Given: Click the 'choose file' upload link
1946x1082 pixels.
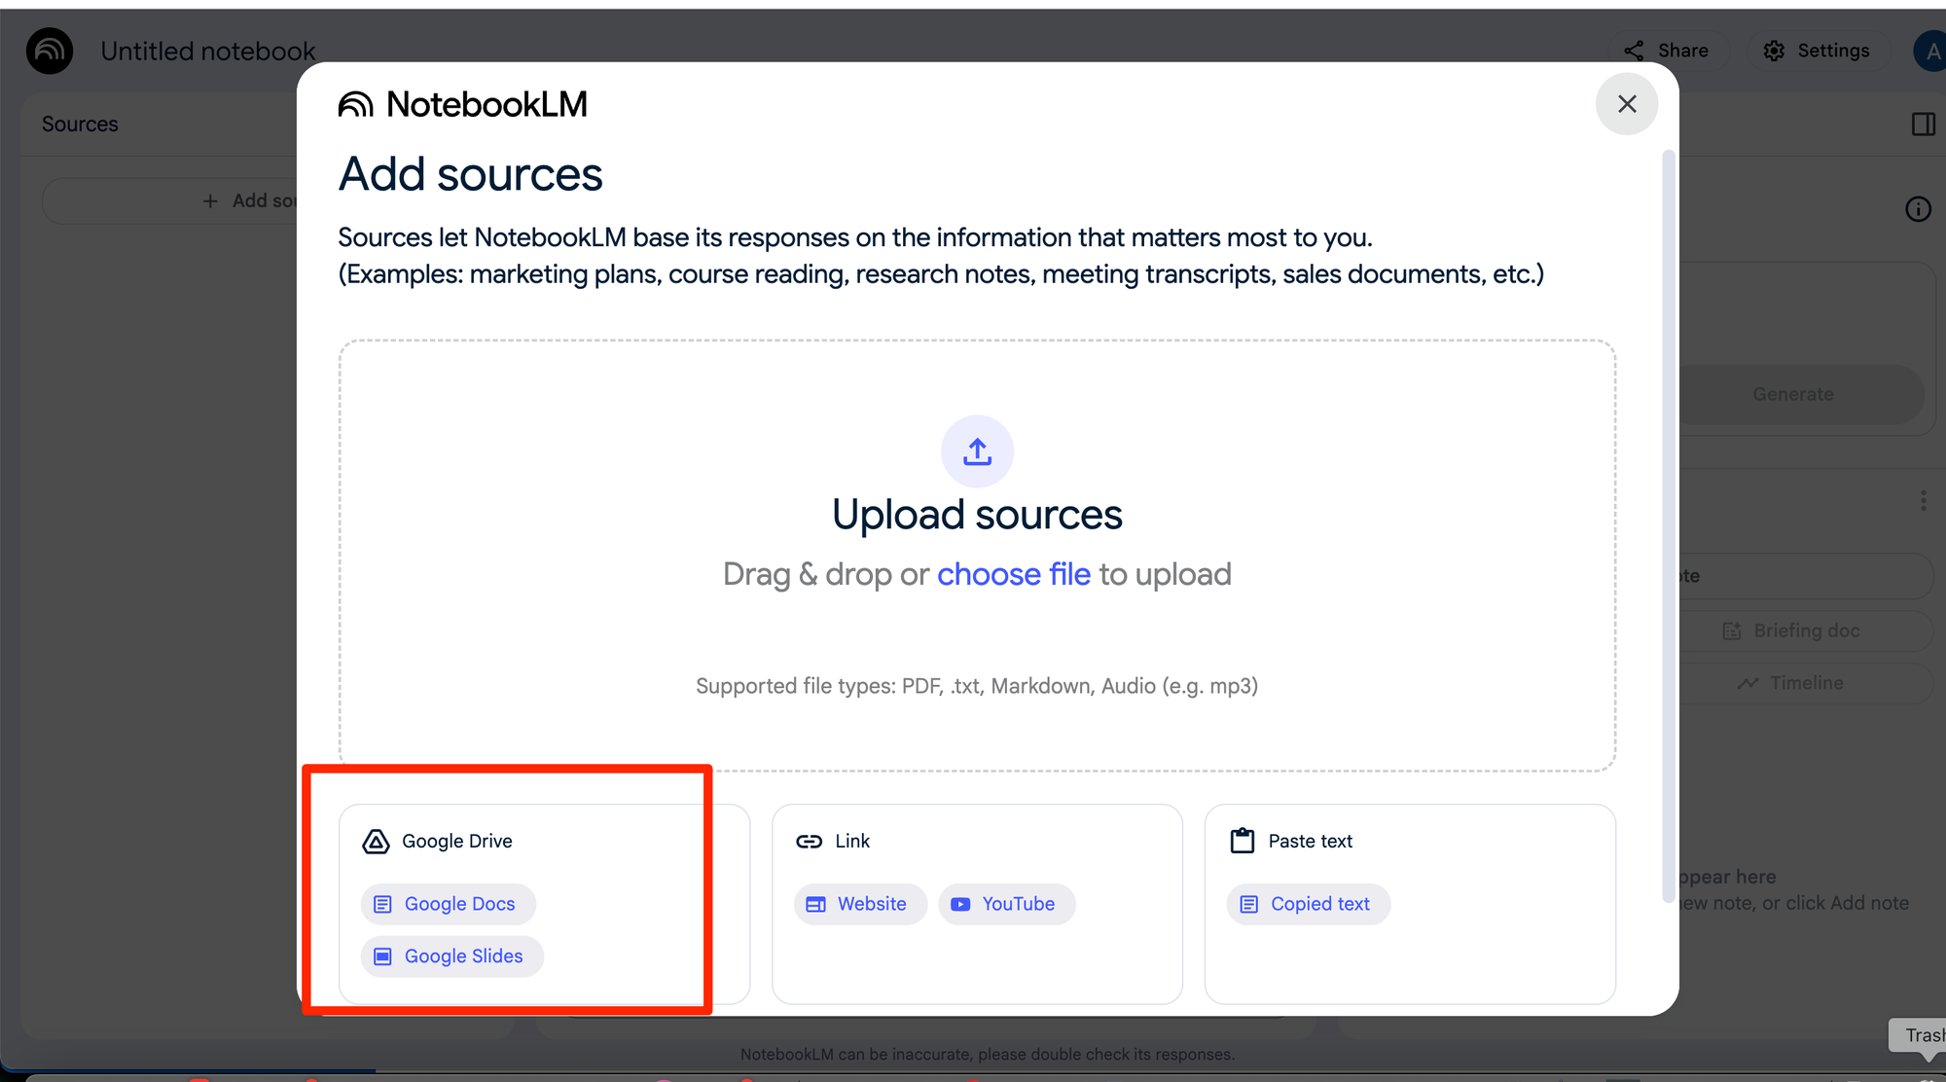Looking at the screenshot, I should click(x=1013, y=575).
